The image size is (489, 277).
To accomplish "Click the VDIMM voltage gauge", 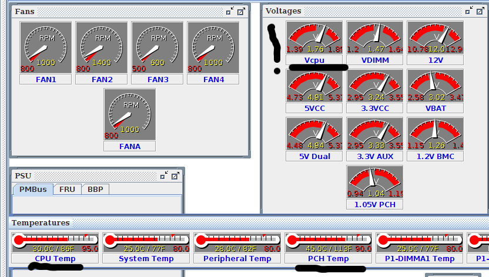I will (374, 38).
